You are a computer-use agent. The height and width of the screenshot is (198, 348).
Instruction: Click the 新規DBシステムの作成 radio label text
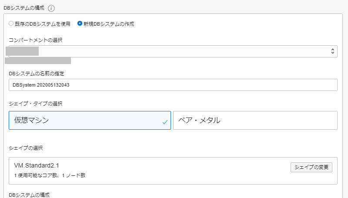(x=109, y=24)
